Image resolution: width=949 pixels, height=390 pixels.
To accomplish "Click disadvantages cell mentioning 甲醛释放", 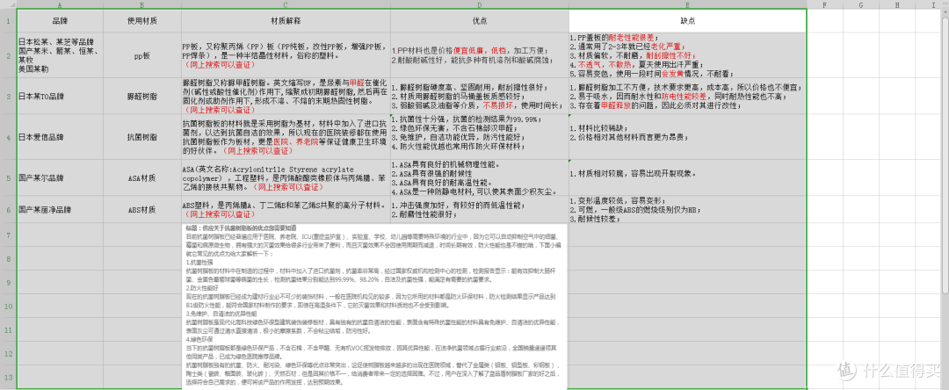I will pyautogui.click(x=687, y=97).
